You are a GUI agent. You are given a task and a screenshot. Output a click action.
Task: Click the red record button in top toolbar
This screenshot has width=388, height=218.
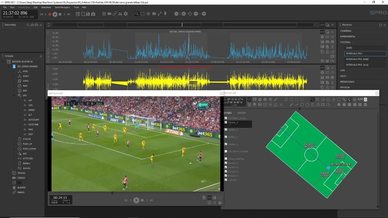coord(50,14)
